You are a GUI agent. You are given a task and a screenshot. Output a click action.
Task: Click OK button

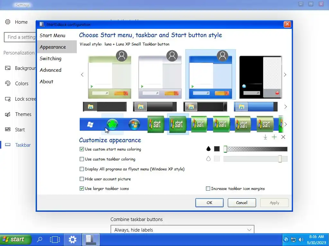209,203
